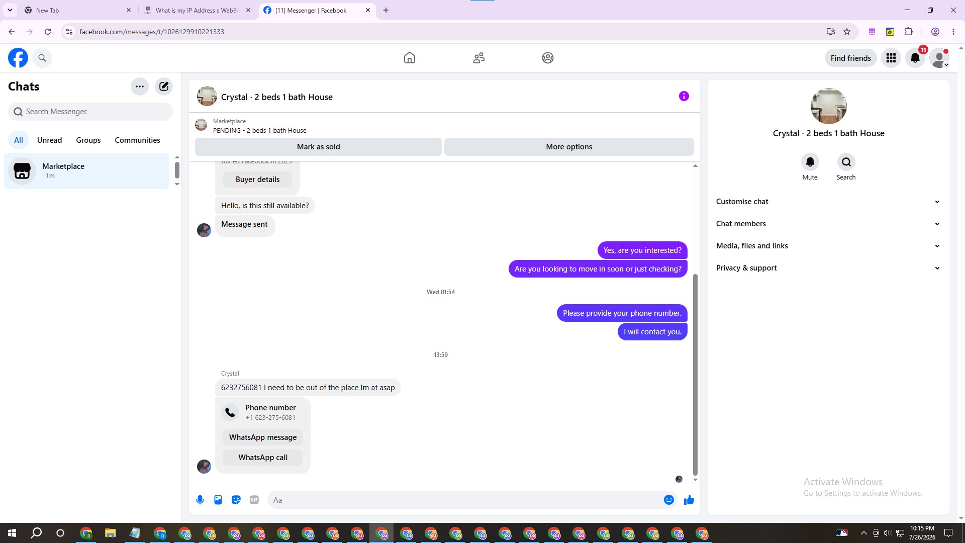Open the Groups icon in top navigation
This screenshot has width=965, height=543.
[x=548, y=58]
